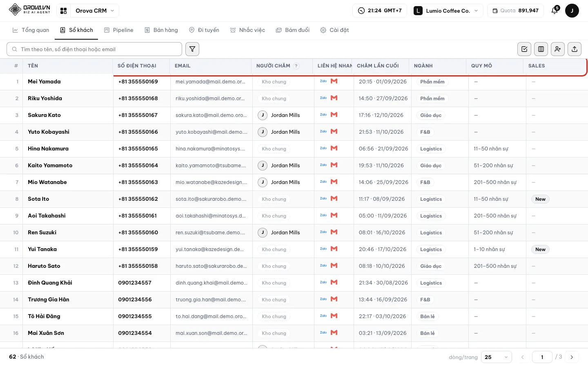Click the bulk select checkbox toolbar icon
The image size is (588, 368).
tap(524, 49)
